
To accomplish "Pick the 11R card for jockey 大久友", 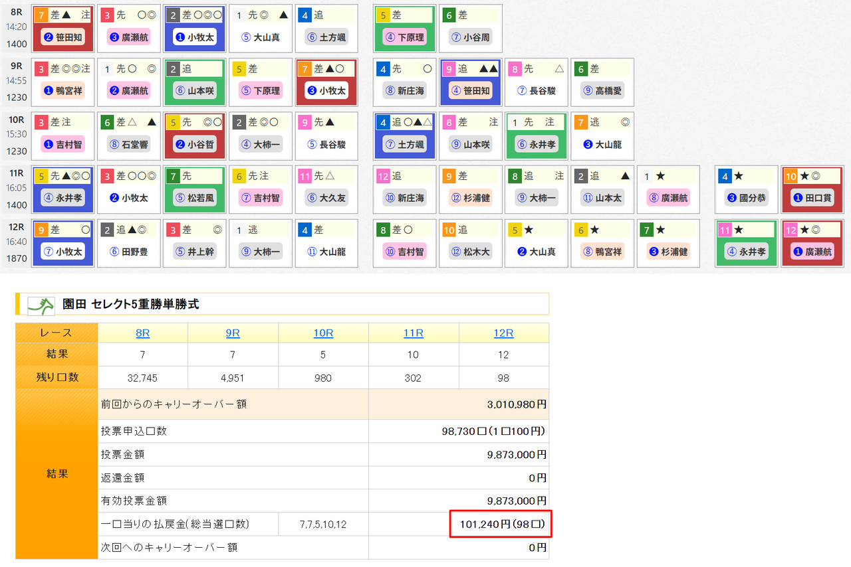I will (327, 189).
